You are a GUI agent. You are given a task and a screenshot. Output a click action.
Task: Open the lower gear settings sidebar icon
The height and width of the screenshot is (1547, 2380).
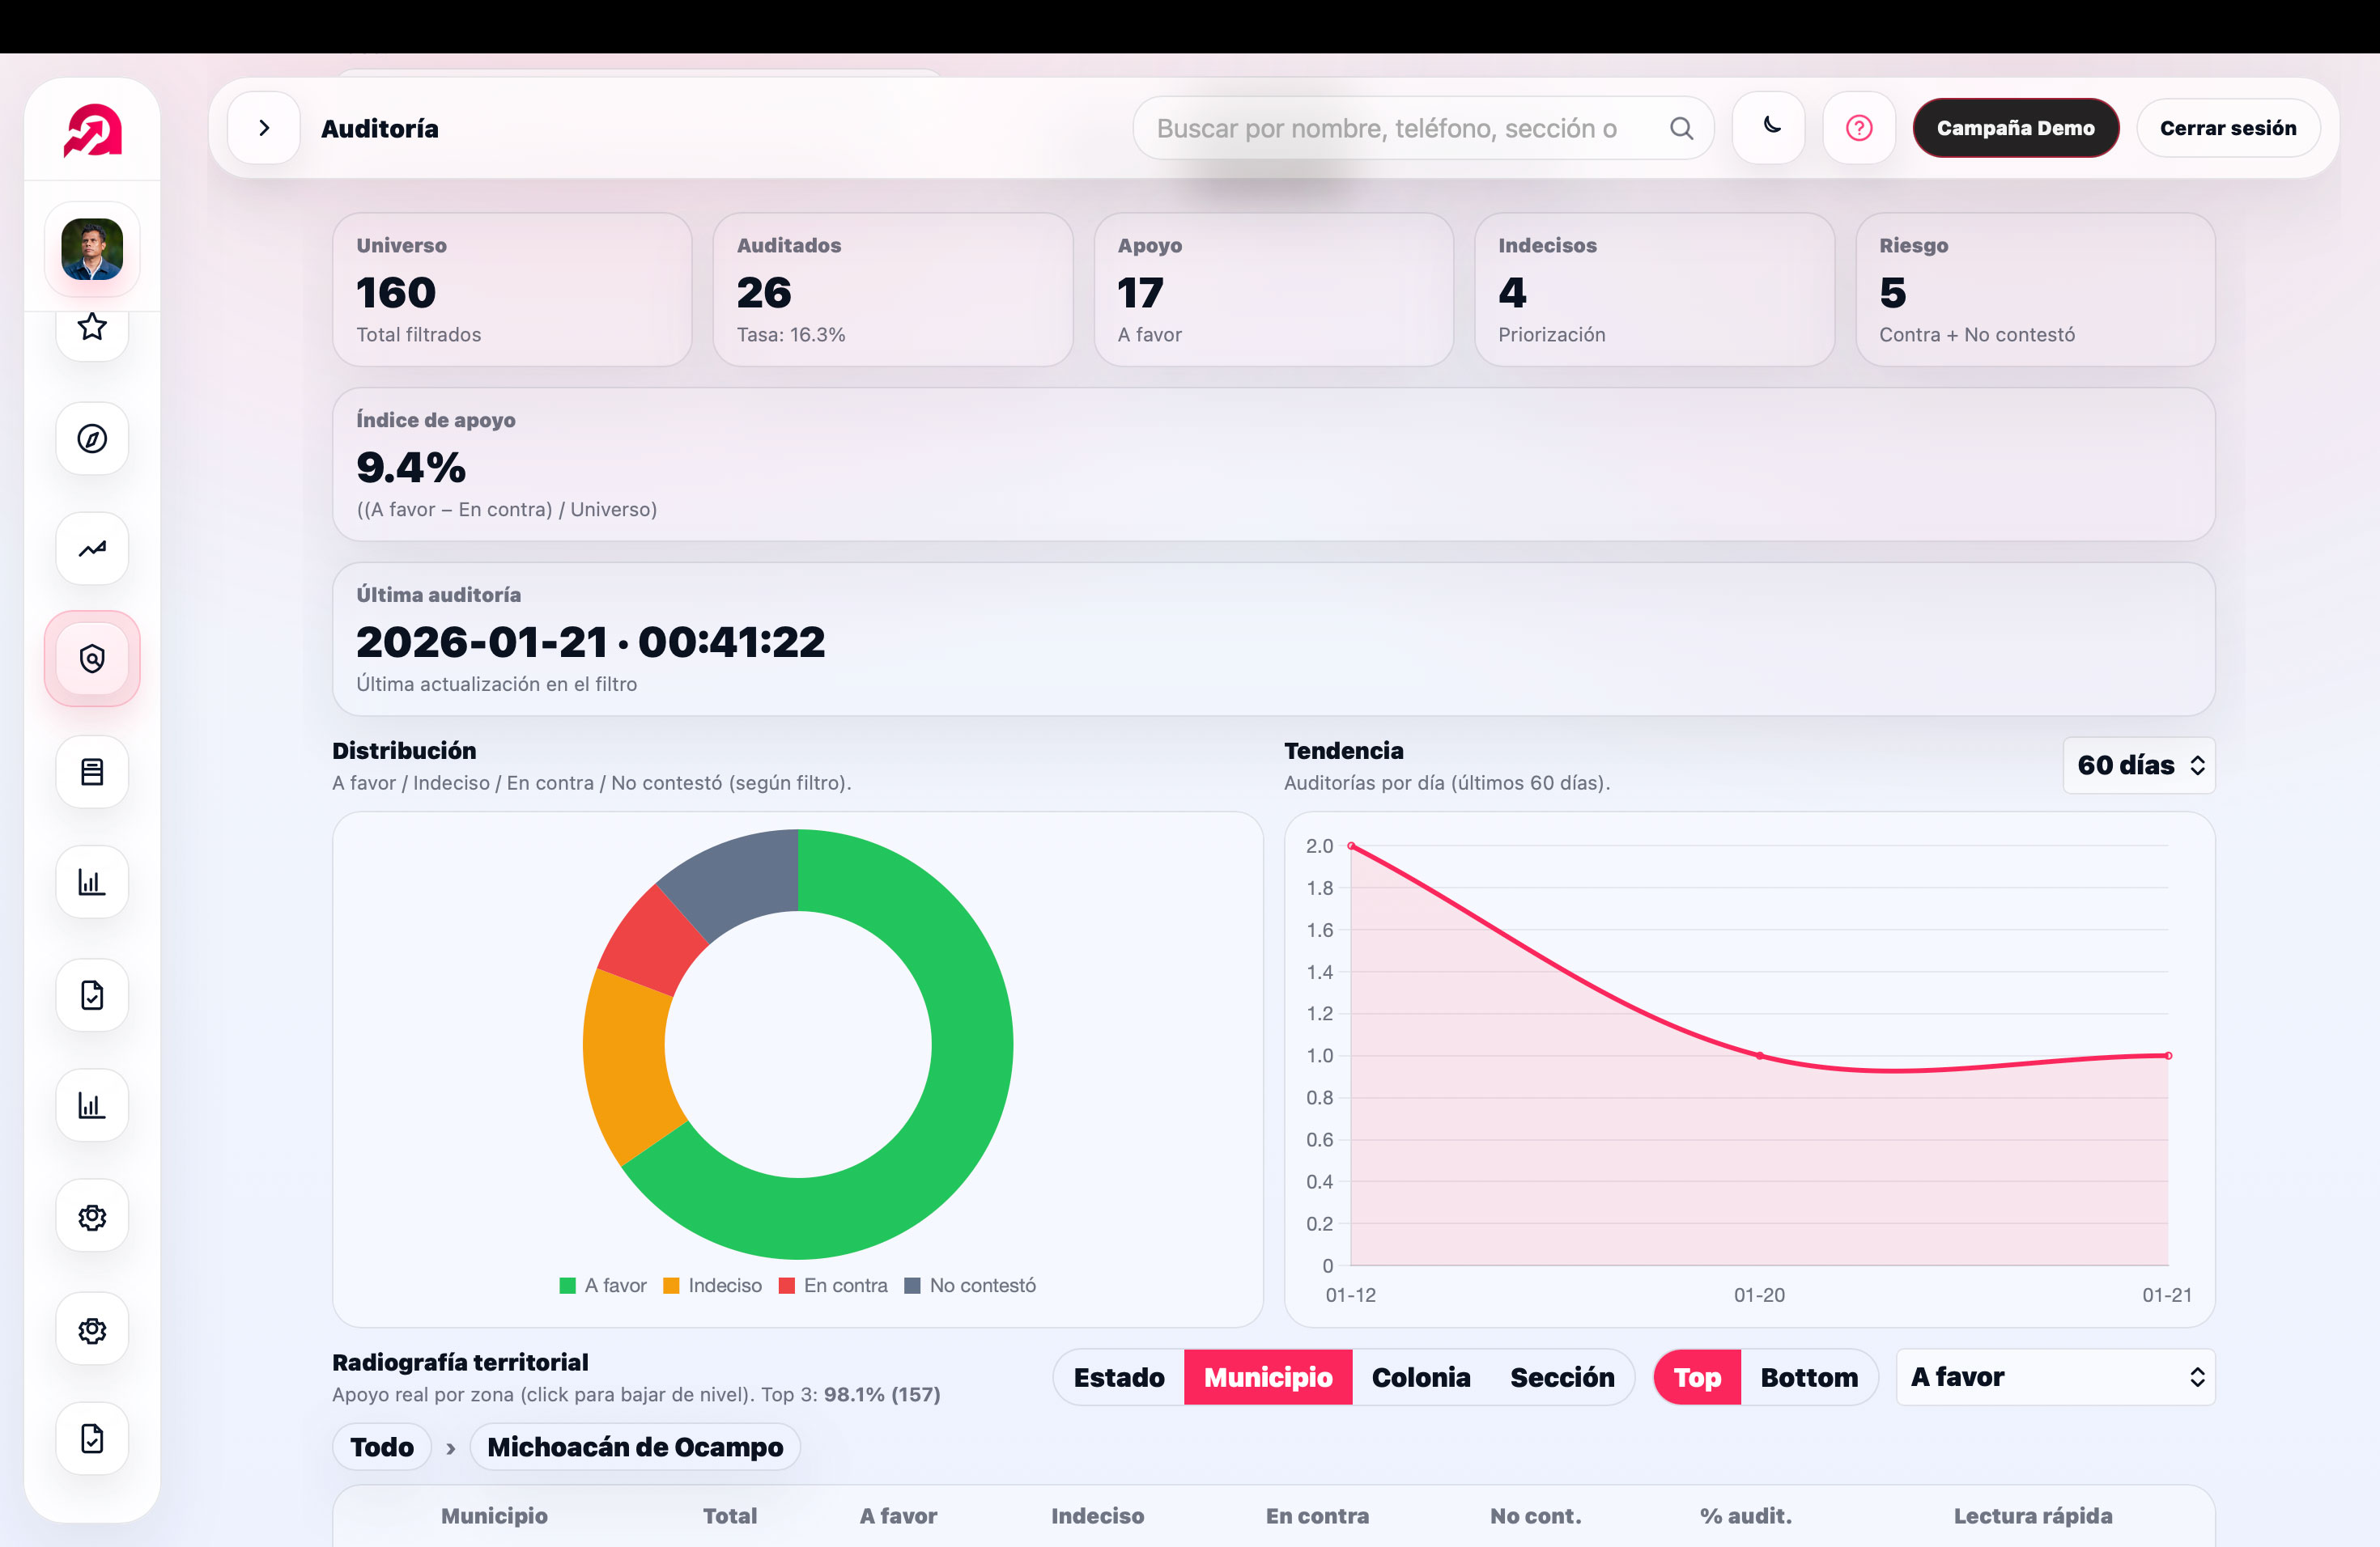(x=92, y=1329)
